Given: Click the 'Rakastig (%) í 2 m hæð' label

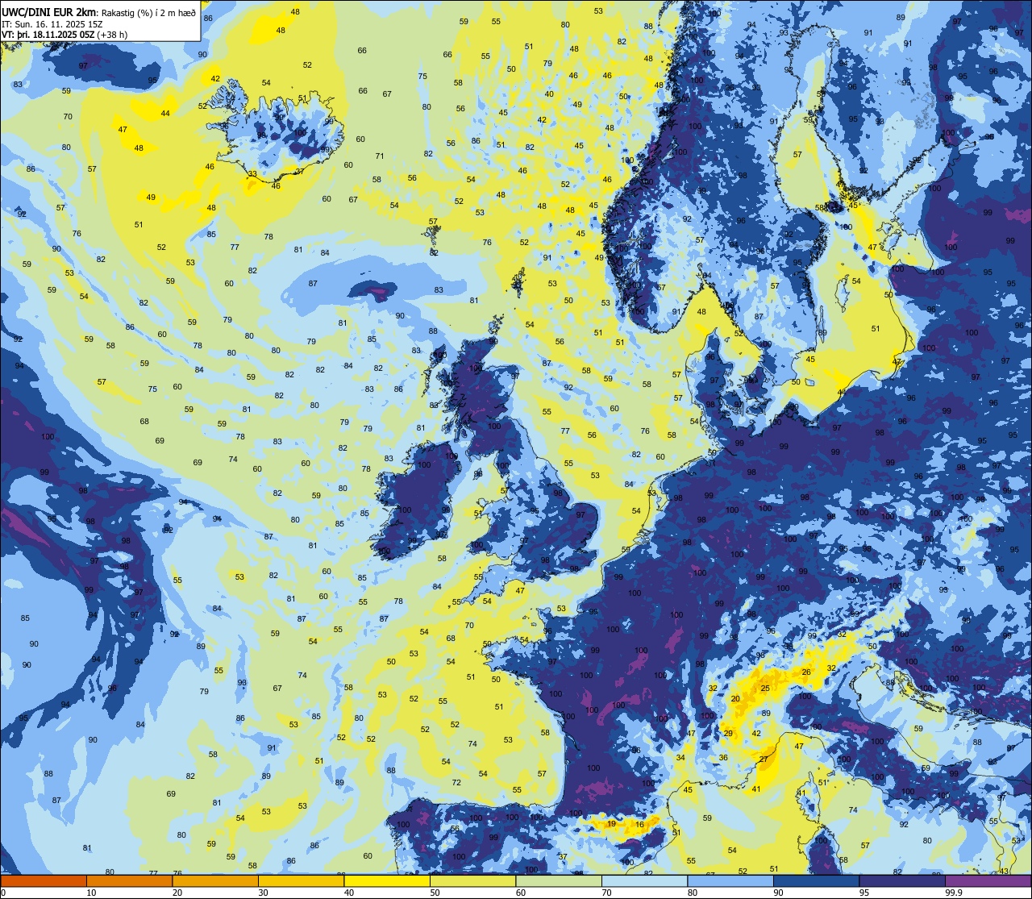Looking at the screenshot, I should 148,13.
